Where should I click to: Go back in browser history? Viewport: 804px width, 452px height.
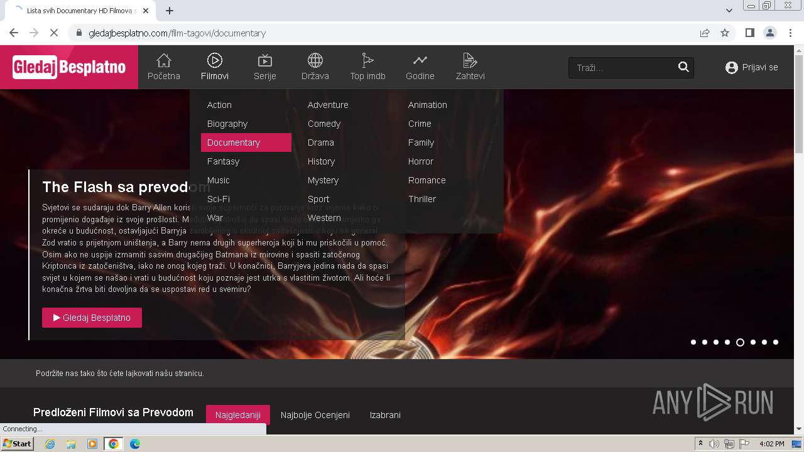pos(14,33)
